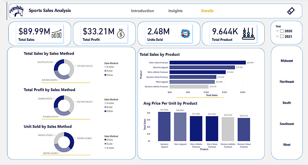Click the Women's Apparel sales bar
The width and height of the screenshot is (308, 165).
click(202, 67)
